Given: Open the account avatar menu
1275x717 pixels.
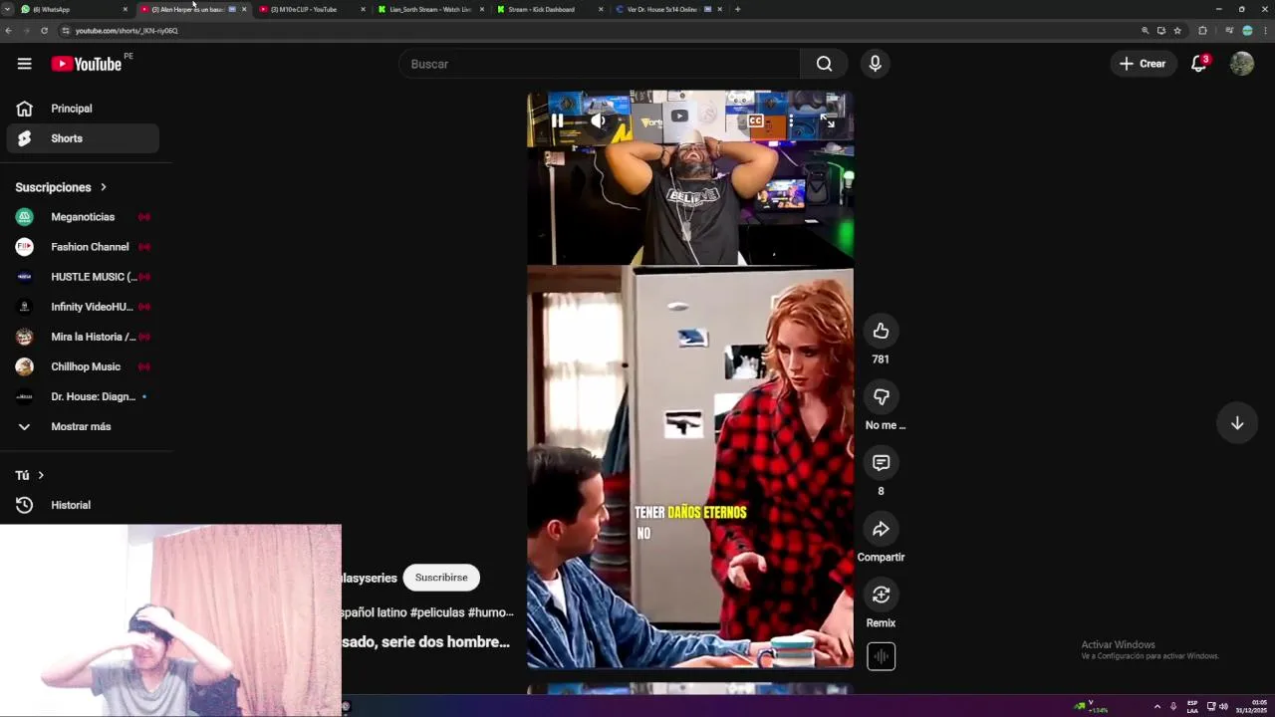Looking at the screenshot, I should click(1241, 64).
